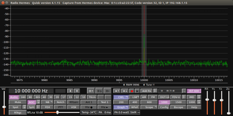Click the frequency step-up arrow button
The height and width of the screenshot is (116, 233).
77,91
